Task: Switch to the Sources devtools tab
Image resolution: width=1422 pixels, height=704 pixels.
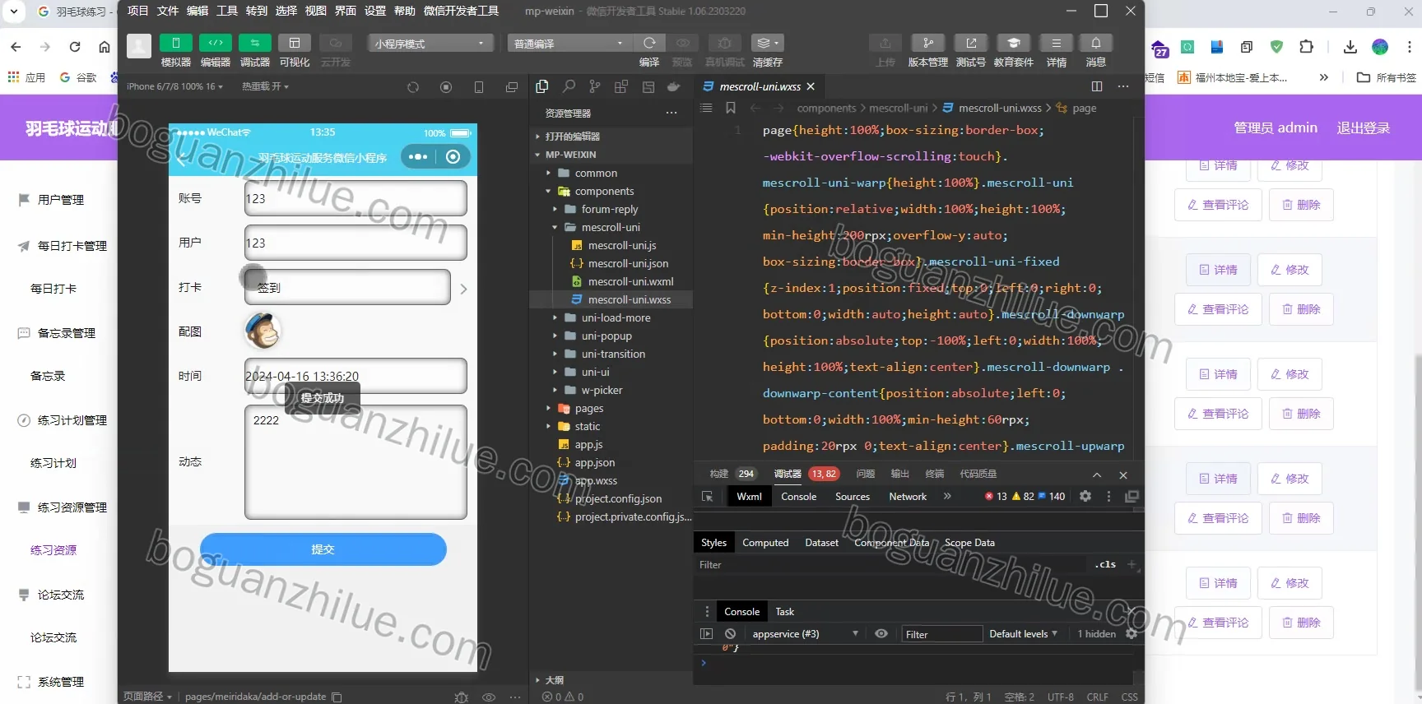Action: (x=852, y=496)
